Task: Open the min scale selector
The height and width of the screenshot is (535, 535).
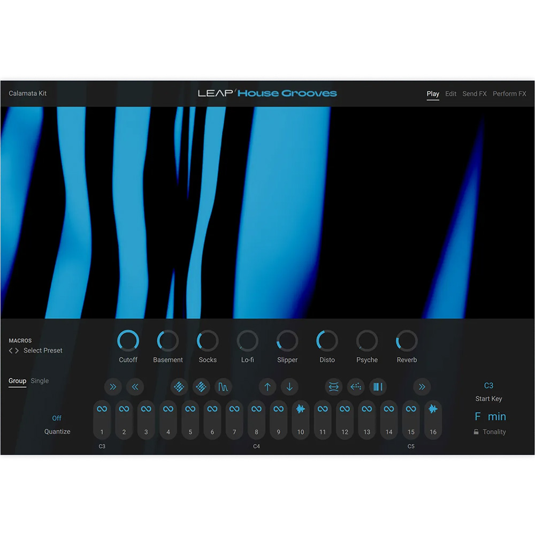Action: coord(498,416)
